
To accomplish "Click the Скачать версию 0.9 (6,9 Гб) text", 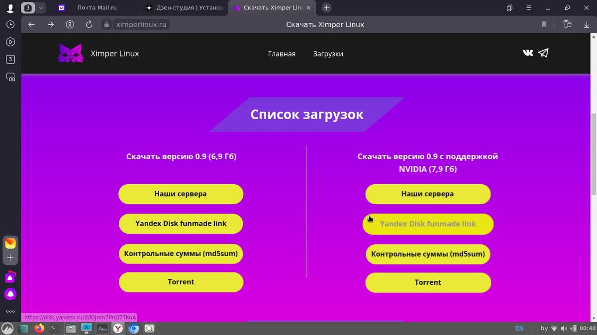I will (x=181, y=156).
